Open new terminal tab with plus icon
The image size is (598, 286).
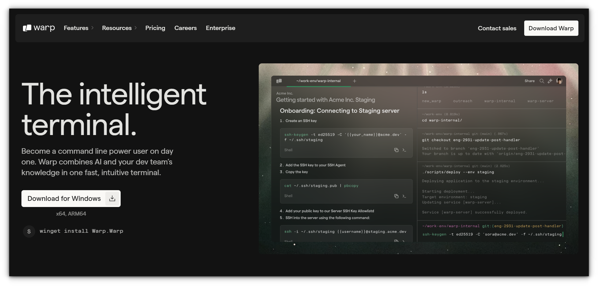(x=354, y=81)
